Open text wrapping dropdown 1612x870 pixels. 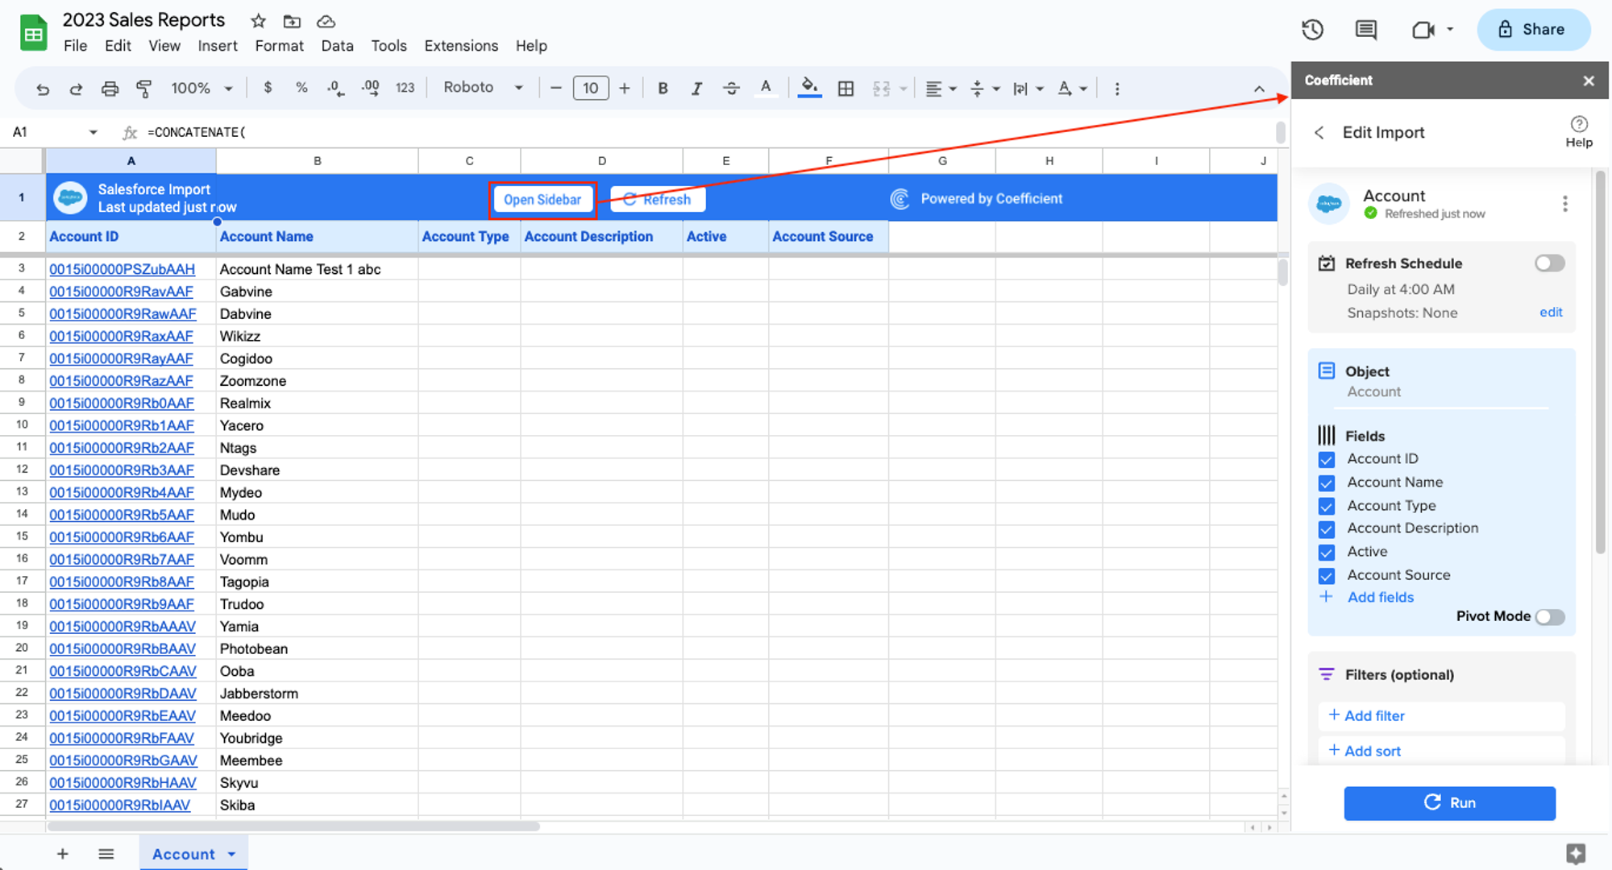click(x=1028, y=89)
